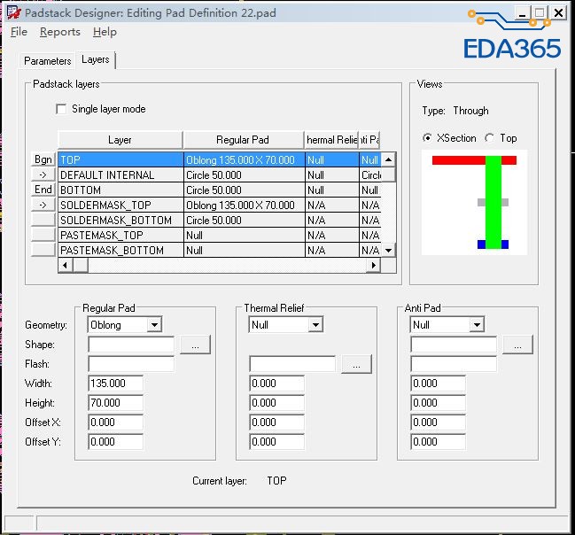Click the layer table scroll down arrow
Image resolution: width=575 pixels, height=535 pixels.
pyautogui.click(x=388, y=251)
